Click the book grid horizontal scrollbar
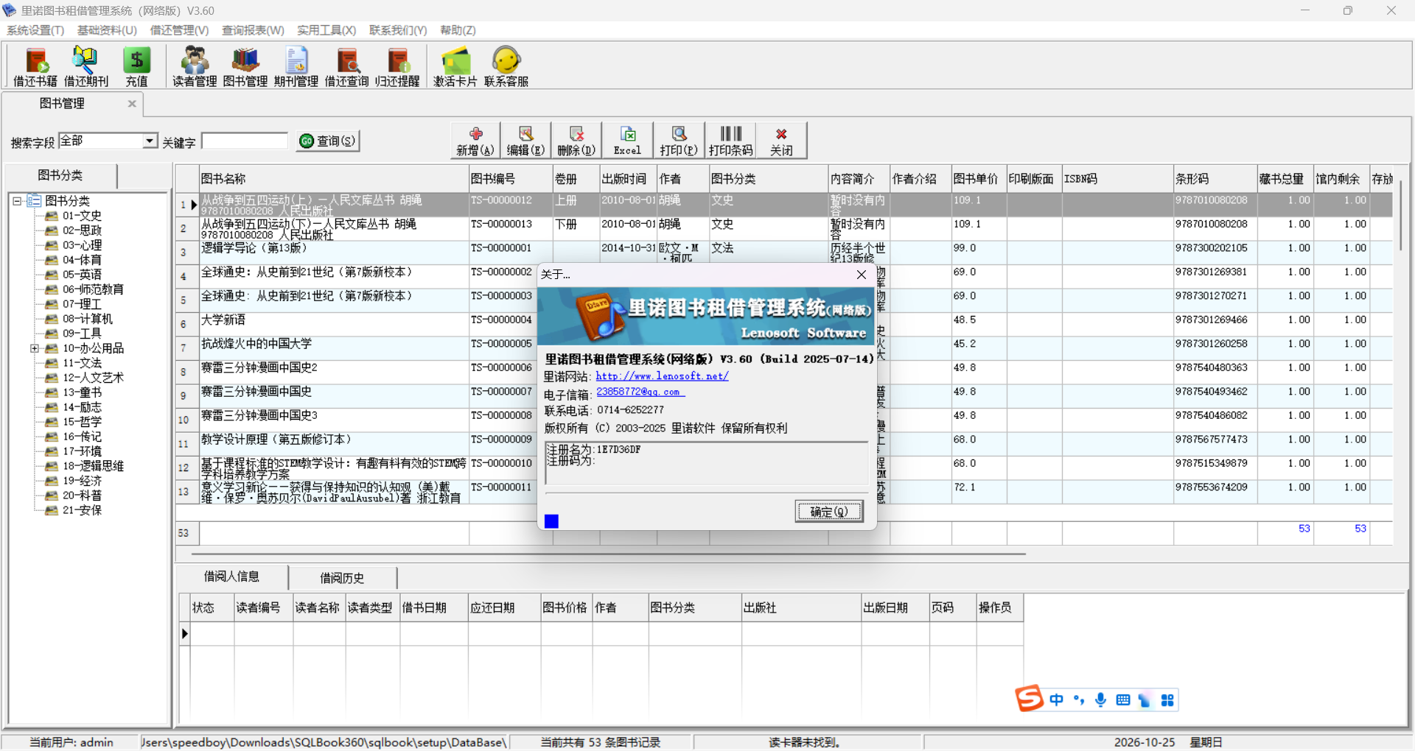1415x751 pixels. tap(608, 553)
